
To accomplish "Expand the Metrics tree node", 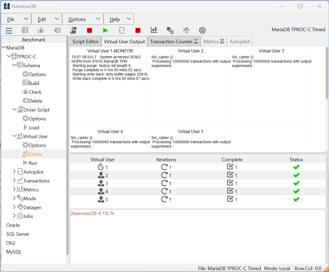I will (x=15, y=189).
